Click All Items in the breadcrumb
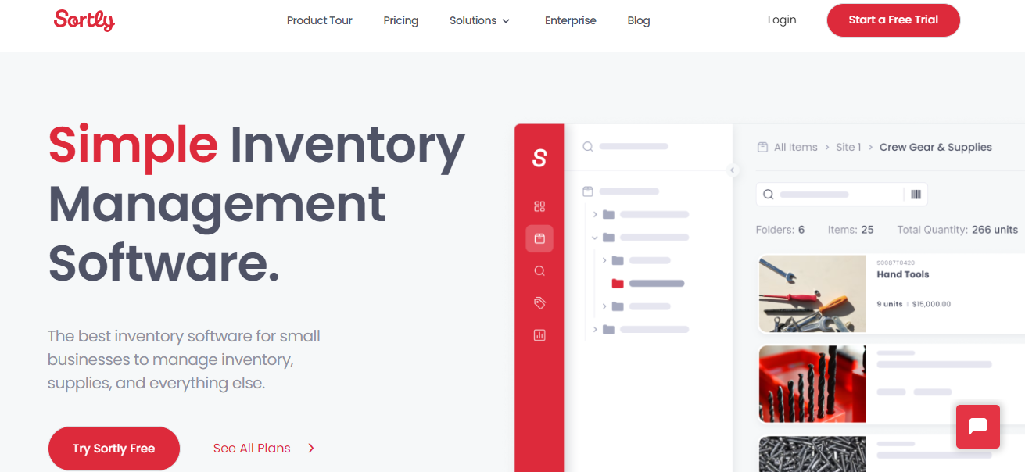1025x472 pixels. pyautogui.click(x=795, y=147)
